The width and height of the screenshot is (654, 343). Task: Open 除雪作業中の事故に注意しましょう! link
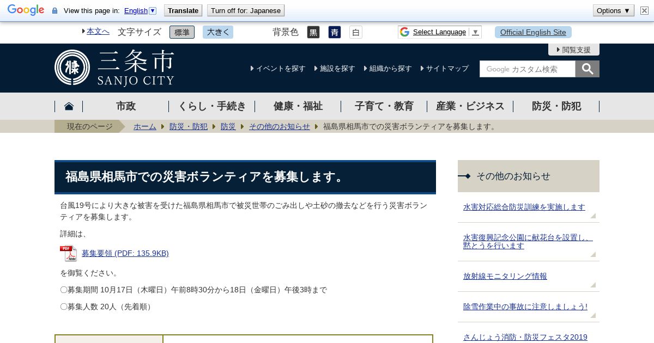[525, 307]
